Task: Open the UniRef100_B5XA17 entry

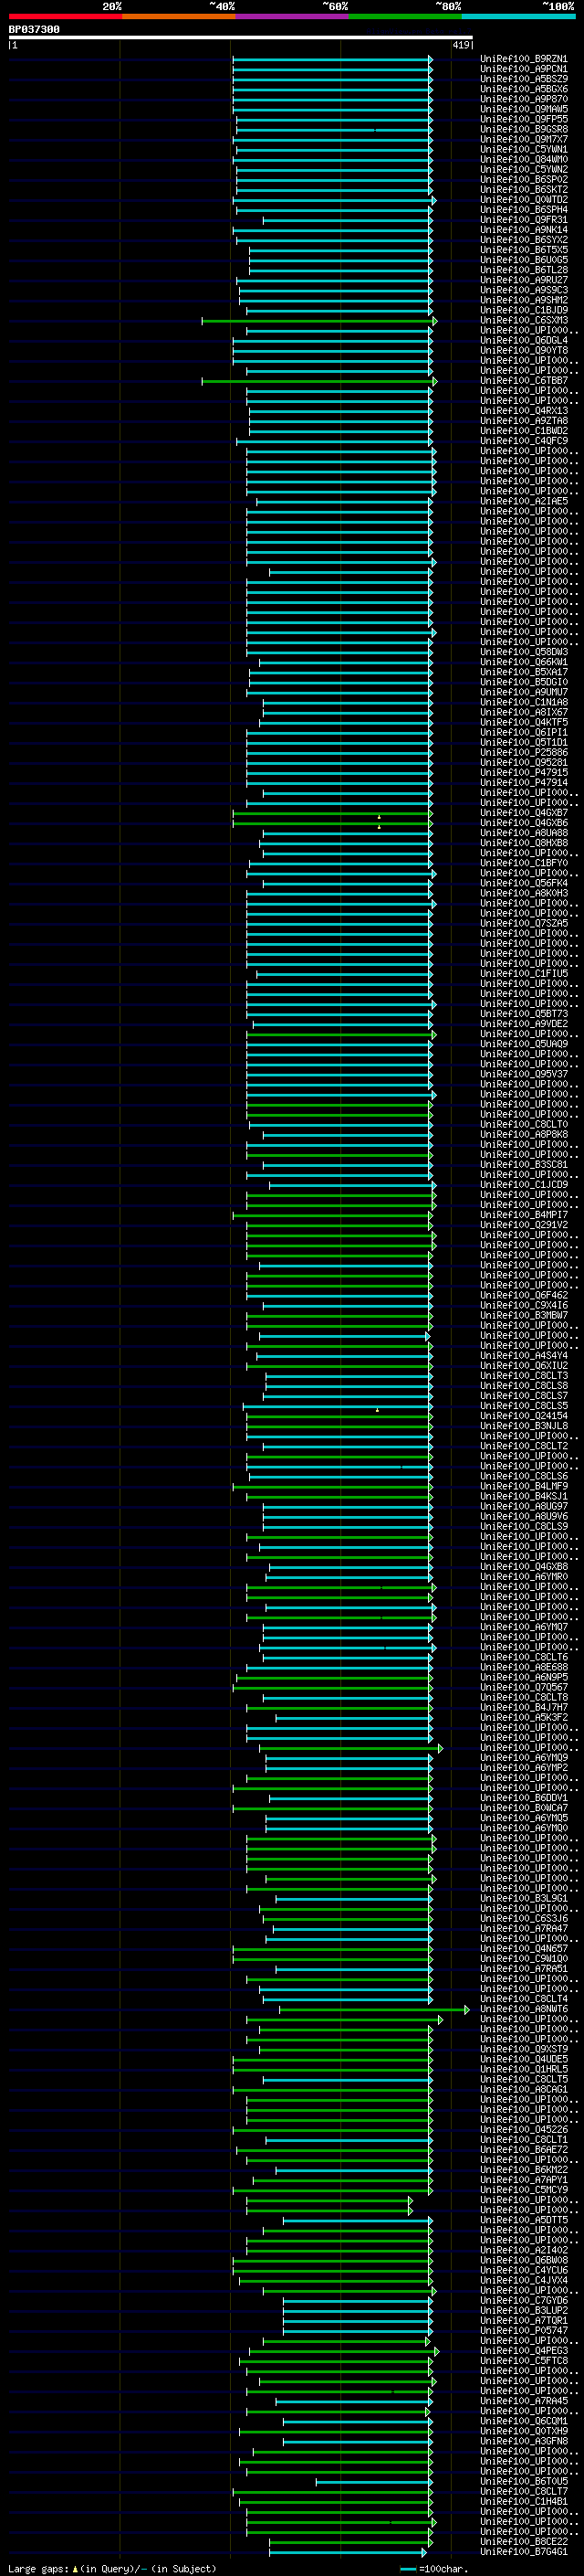Action: [x=524, y=672]
